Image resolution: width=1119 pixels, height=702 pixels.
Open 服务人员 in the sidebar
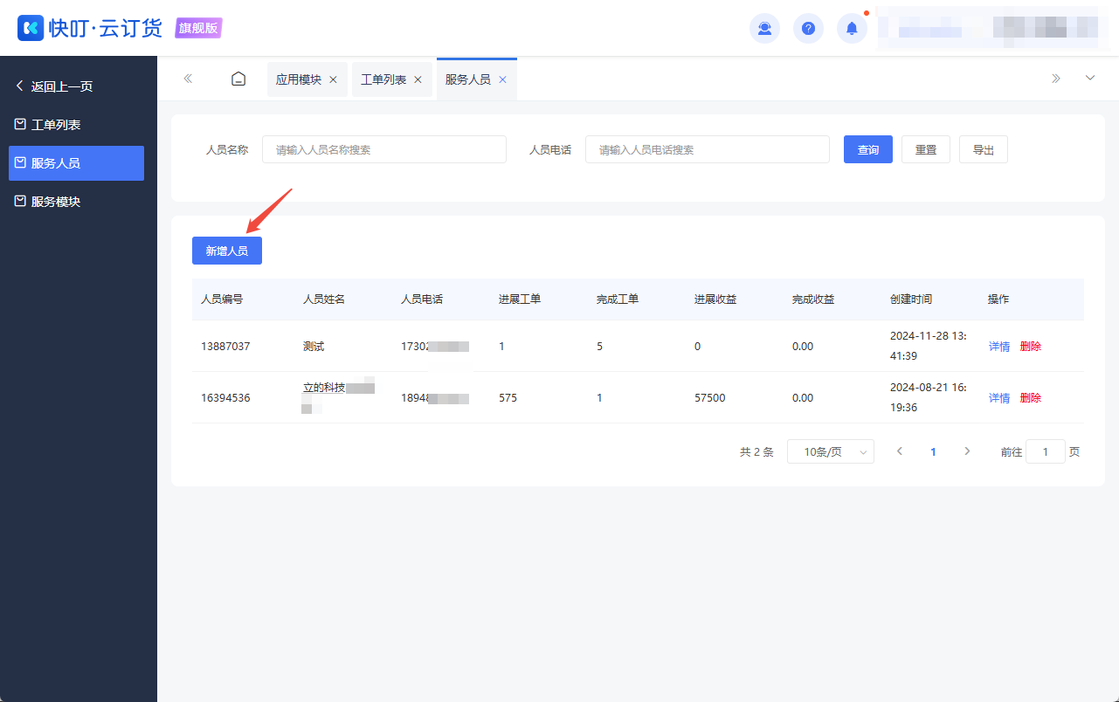point(76,163)
